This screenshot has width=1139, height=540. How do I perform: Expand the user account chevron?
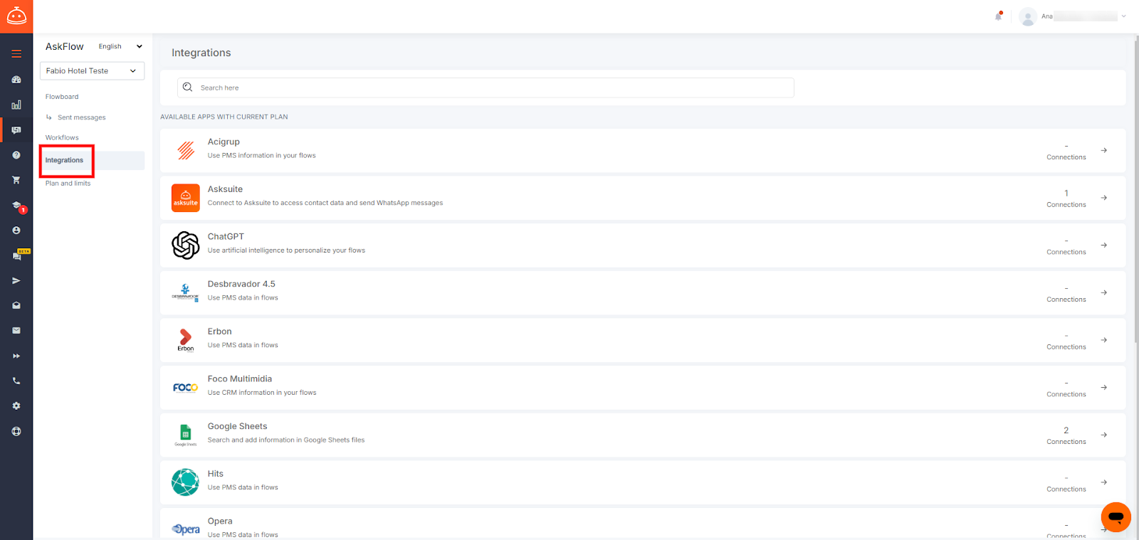1123,16
